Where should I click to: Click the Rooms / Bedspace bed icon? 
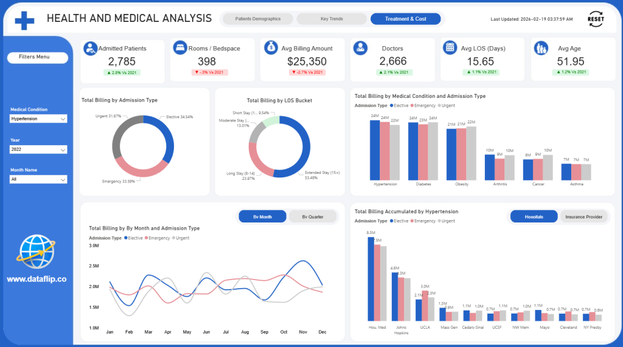[180, 48]
